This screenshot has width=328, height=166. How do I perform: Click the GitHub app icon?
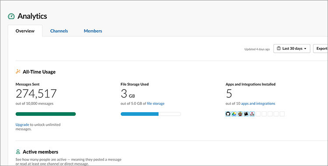228,114
